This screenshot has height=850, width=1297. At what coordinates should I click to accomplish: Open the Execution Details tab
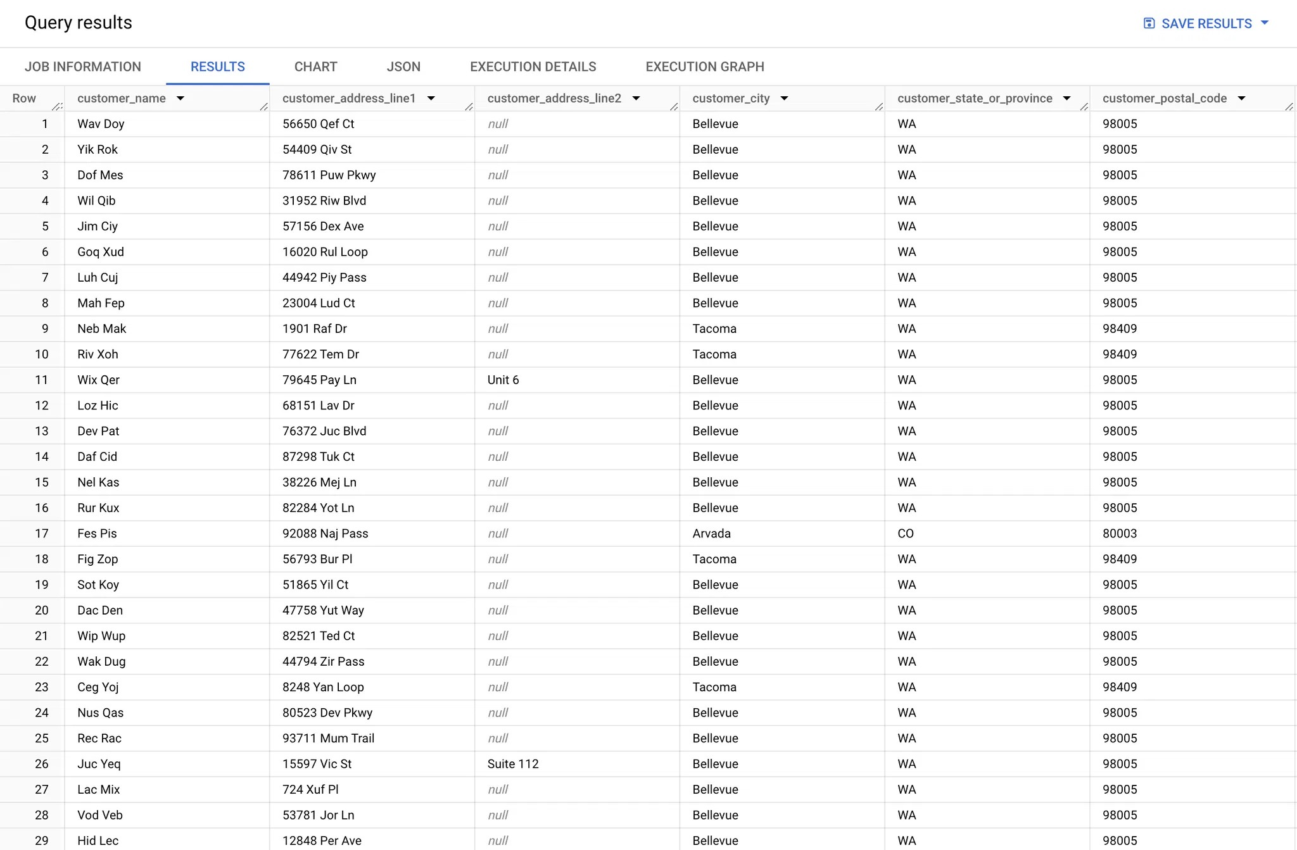(533, 66)
